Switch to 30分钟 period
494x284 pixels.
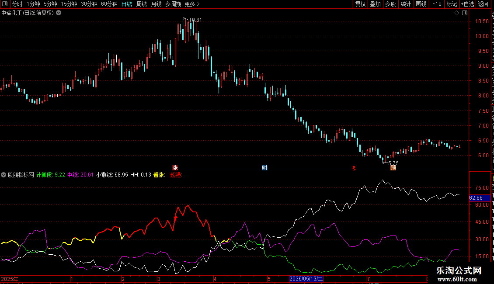(89, 4)
